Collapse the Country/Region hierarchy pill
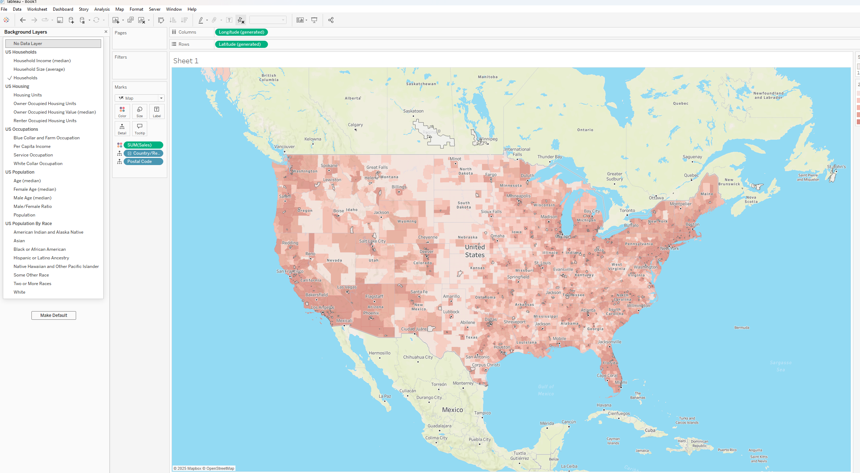The width and height of the screenshot is (860, 473). pyautogui.click(x=130, y=153)
